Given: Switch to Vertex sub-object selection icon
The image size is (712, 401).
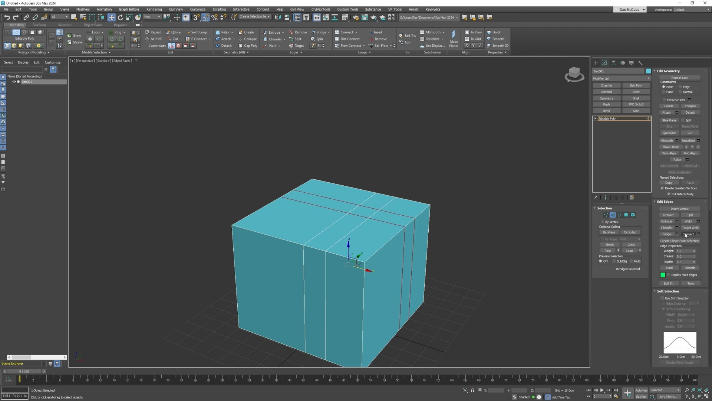Looking at the screenshot, I should [606, 215].
